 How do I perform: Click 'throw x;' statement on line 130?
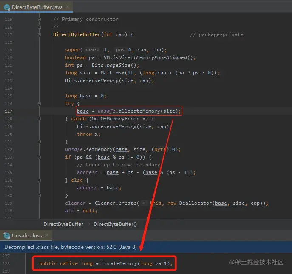tap(89, 134)
